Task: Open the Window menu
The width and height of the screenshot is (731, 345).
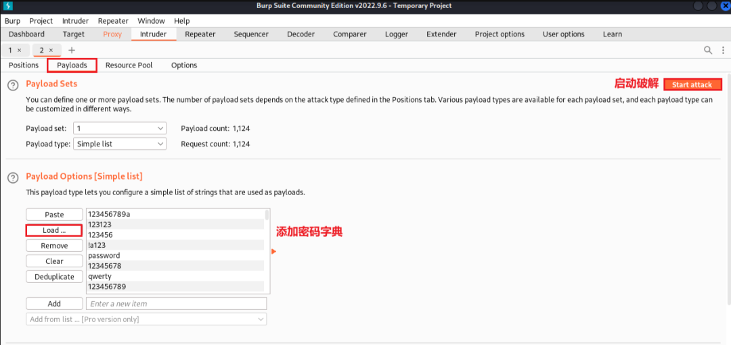Action: [x=151, y=21]
